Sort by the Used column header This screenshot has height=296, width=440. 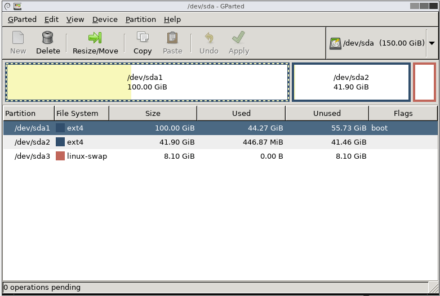pos(241,113)
